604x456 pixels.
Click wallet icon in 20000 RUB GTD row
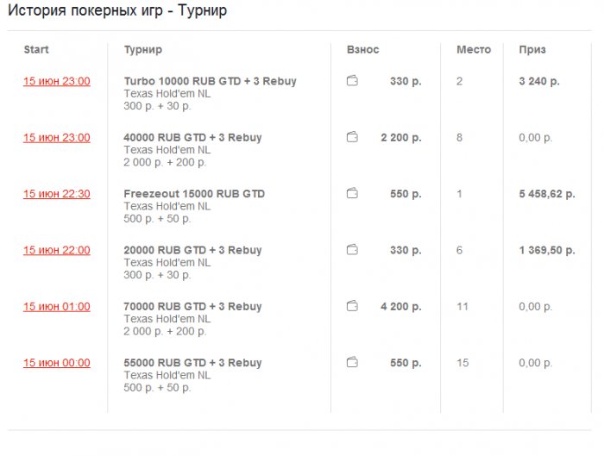pyautogui.click(x=352, y=250)
